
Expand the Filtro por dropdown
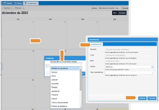point(19,8)
